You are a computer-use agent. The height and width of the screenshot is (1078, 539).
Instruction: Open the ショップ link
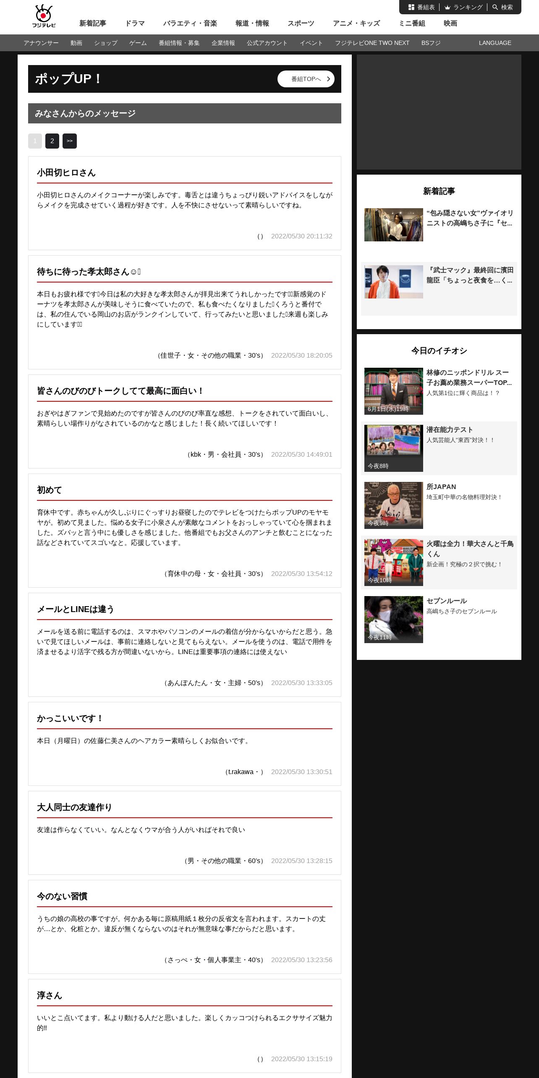point(106,43)
